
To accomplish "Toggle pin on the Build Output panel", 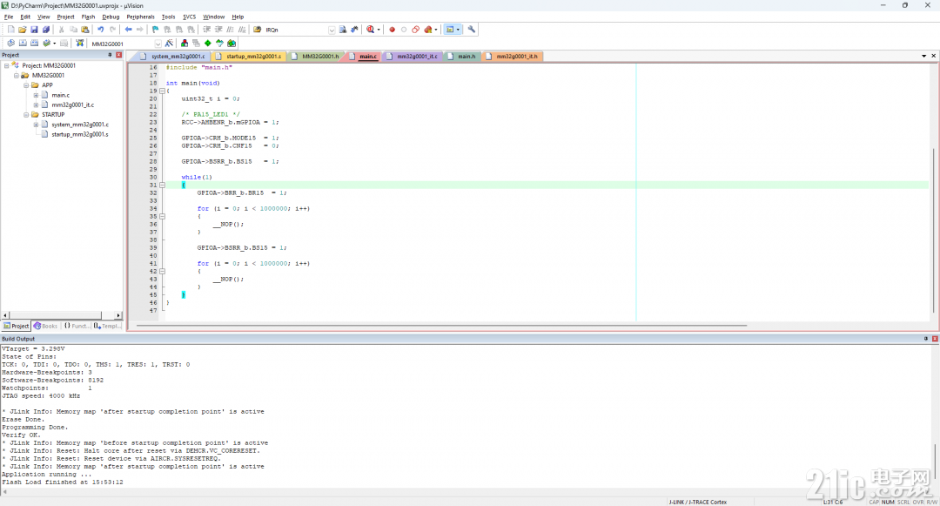I will tap(926, 339).
